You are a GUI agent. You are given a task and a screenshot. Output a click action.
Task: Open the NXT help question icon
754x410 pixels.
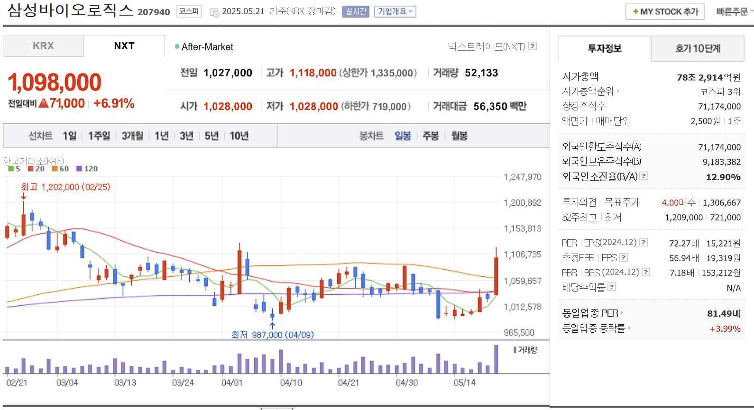(x=533, y=46)
